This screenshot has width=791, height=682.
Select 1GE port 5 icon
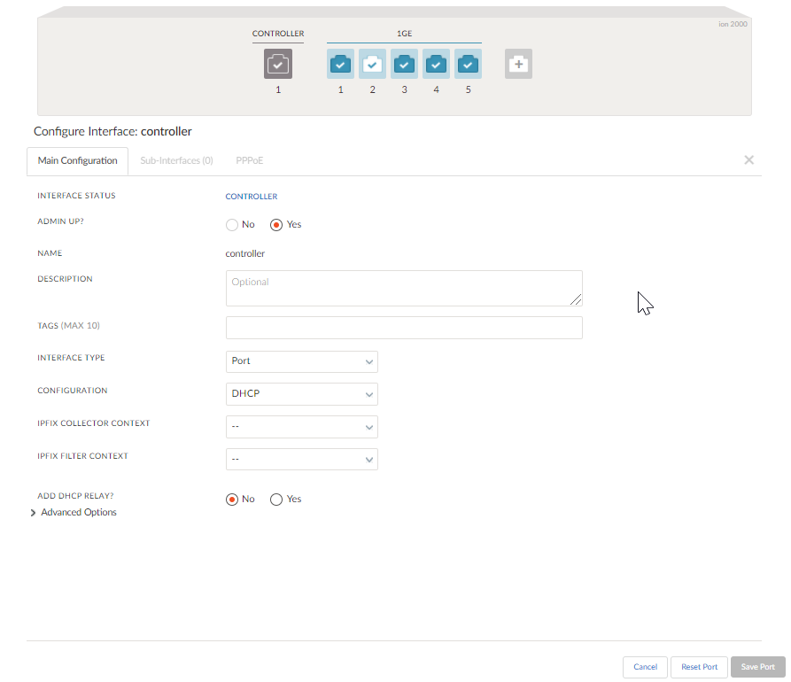[x=468, y=63]
